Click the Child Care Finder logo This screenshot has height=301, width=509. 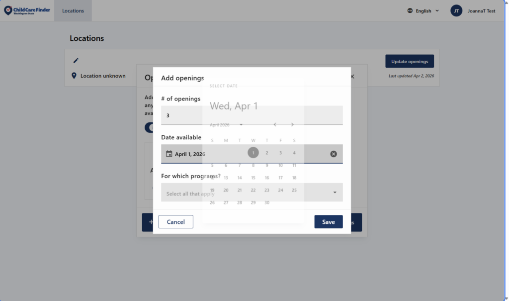click(27, 10)
